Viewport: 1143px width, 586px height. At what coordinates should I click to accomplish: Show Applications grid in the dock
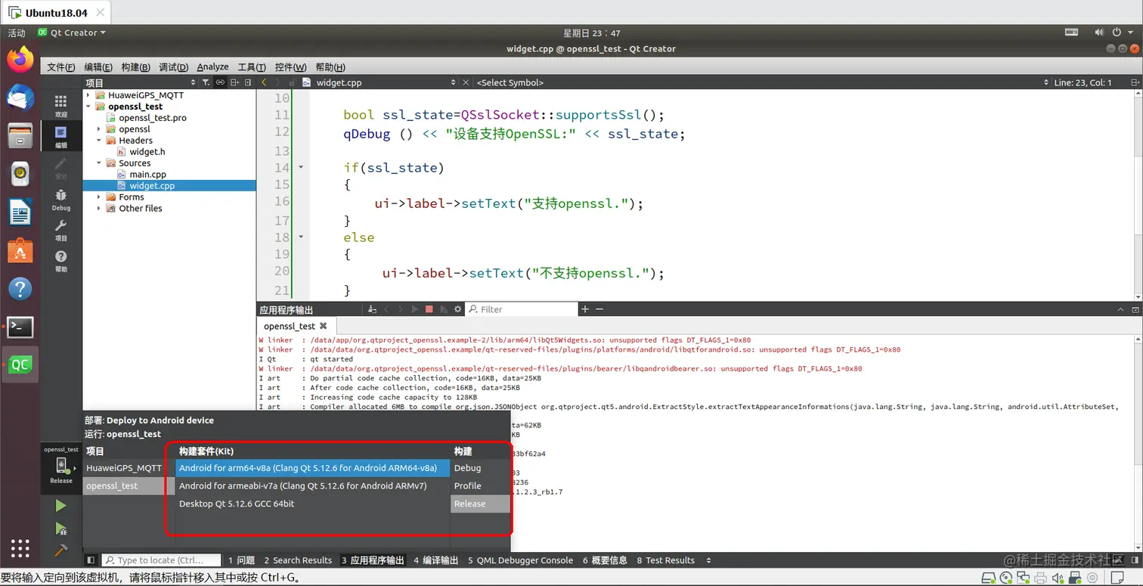20,549
